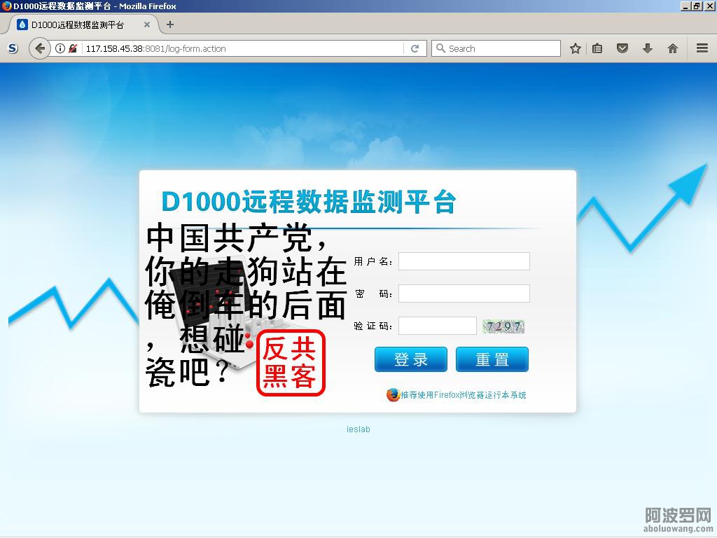Open the Downloads arrow icon
The image size is (717, 538).
pos(648,48)
